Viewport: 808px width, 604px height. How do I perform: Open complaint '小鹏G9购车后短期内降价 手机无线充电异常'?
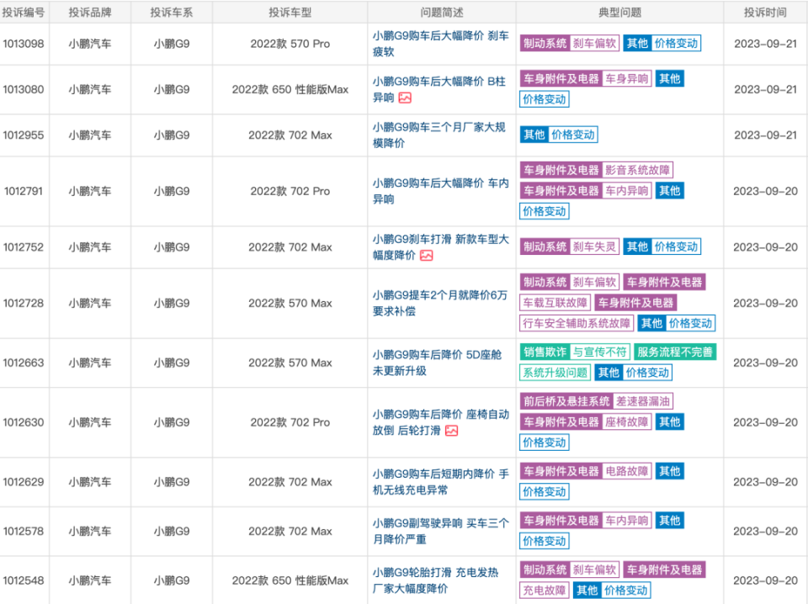pyautogui.click(x=440, y=482)
